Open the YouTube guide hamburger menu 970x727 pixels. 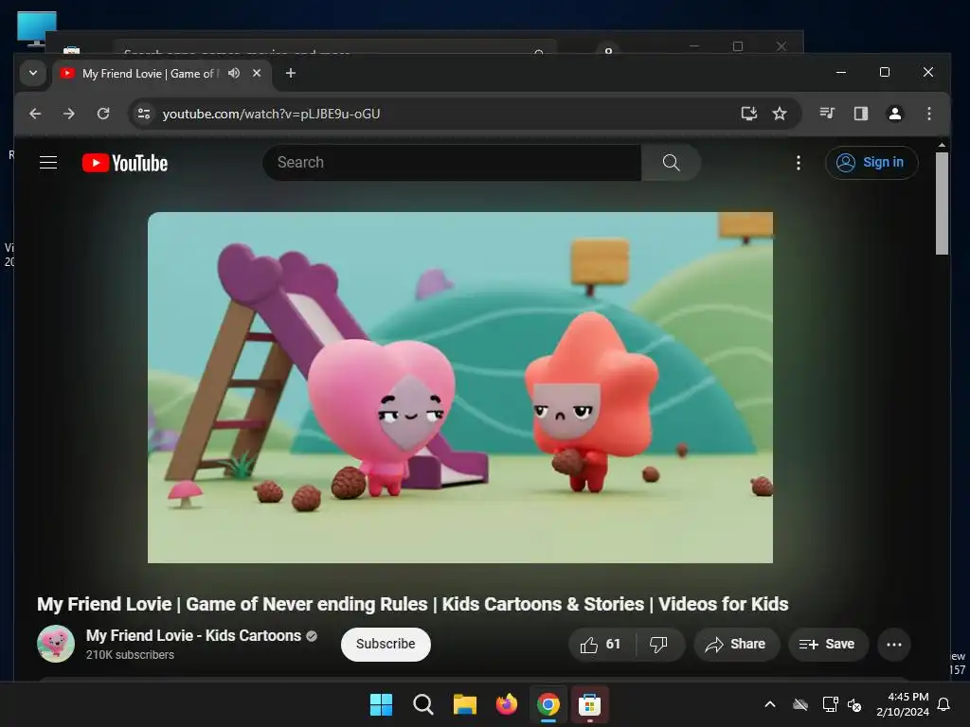pyautogui.click(x=48, y=163)
